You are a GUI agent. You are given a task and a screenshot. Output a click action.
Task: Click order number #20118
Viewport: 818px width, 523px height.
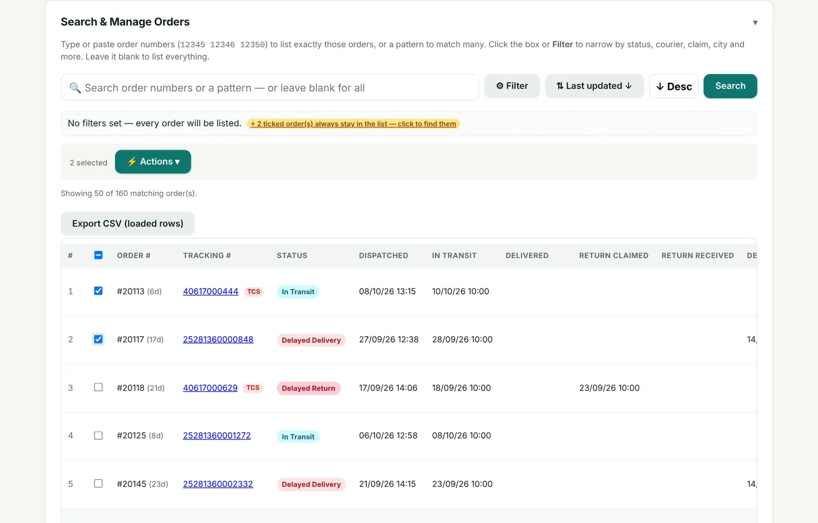130,388
